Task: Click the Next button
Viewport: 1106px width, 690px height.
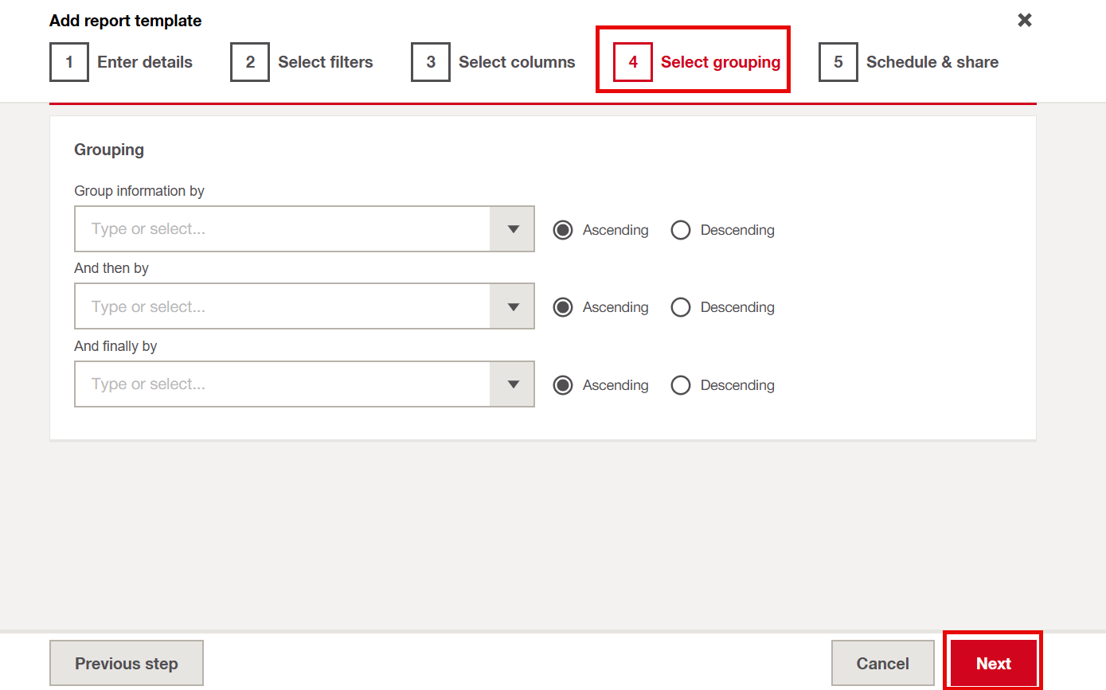Action: (x=993, y=663)
